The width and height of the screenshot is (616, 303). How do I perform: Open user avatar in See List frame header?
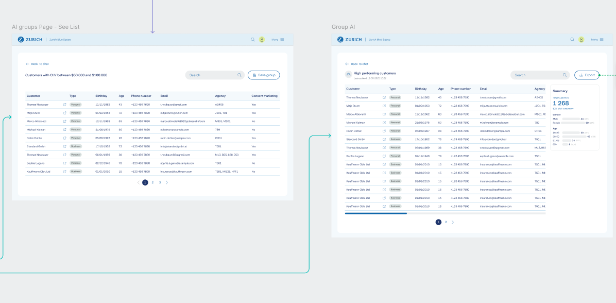[x=262, y=39]
